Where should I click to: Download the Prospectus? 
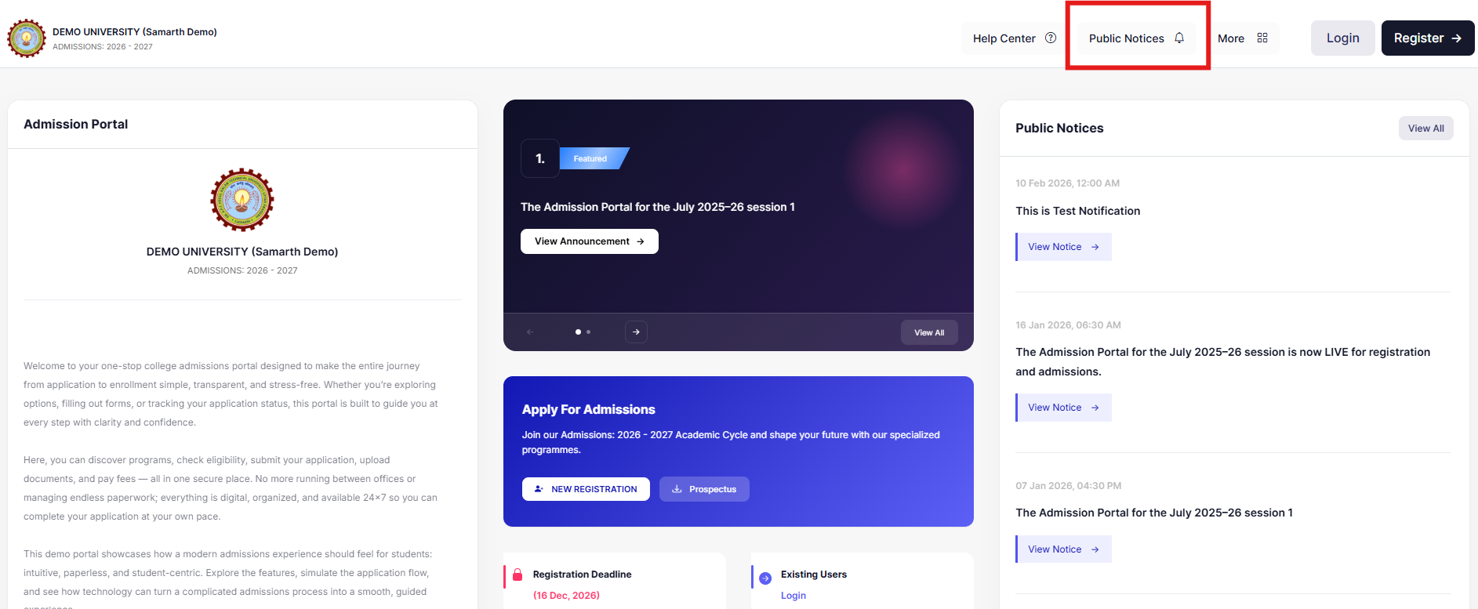(x=704, y=489)
